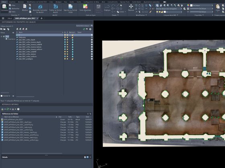The image size is (225, 168).
Task: Click the Attacher file icon
Action: point(25,6)
